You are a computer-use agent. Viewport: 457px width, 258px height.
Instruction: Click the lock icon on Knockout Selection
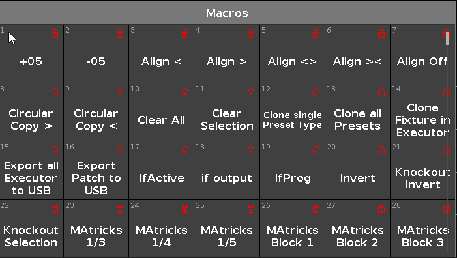point(55,208)
